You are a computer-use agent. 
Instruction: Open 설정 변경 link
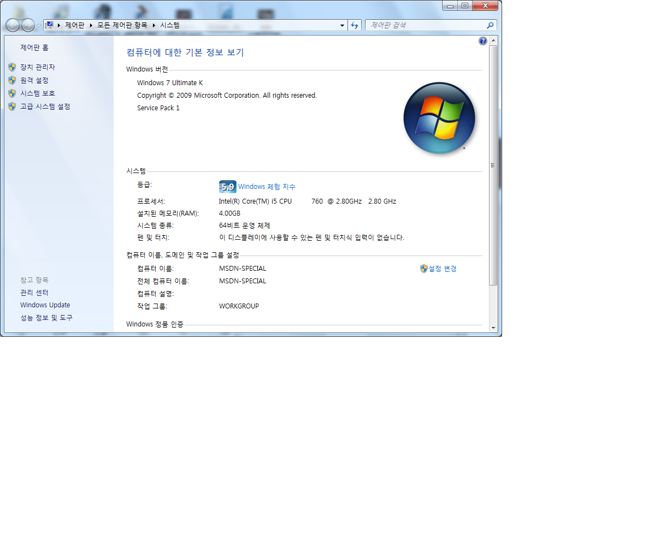pos(443,269)
